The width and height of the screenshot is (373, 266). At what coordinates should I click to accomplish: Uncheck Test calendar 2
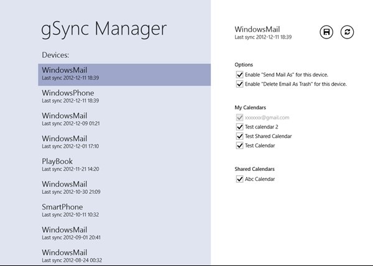[239, 127]
